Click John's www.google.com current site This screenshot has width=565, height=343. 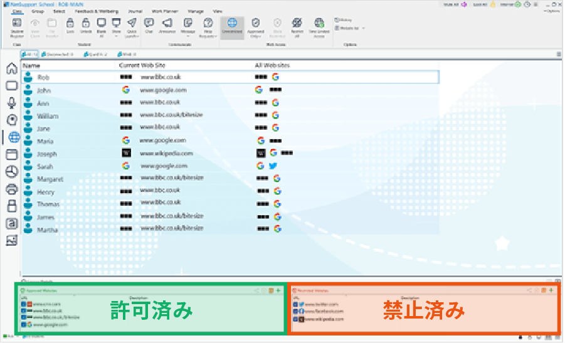[x=163, y=90]
